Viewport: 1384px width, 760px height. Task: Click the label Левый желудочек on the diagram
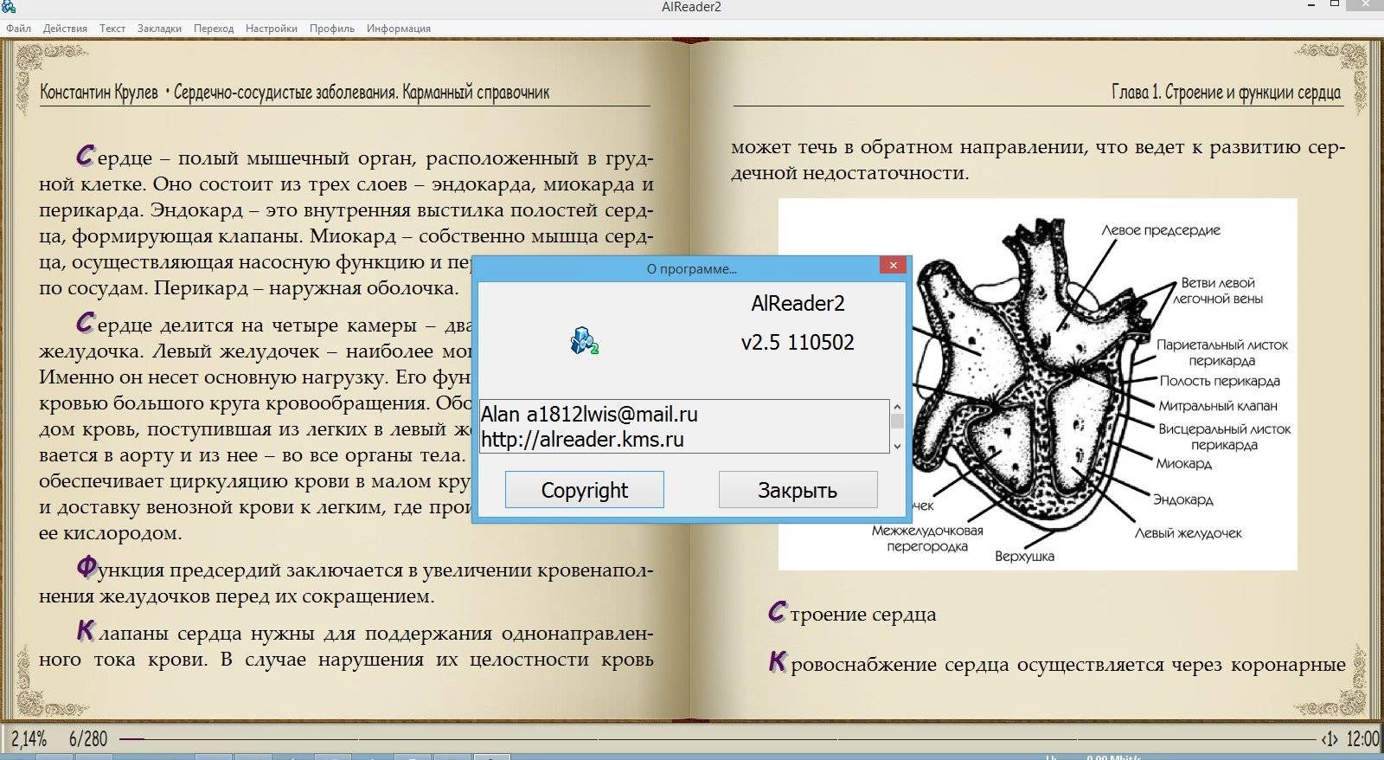click(x=1188, y=533)
